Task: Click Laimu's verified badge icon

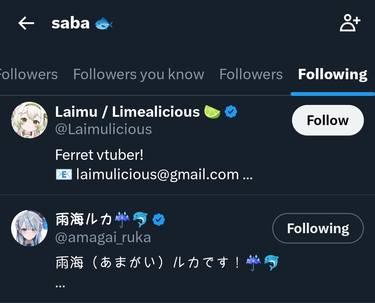Action: pyautogui.click(x=231, y=112)
